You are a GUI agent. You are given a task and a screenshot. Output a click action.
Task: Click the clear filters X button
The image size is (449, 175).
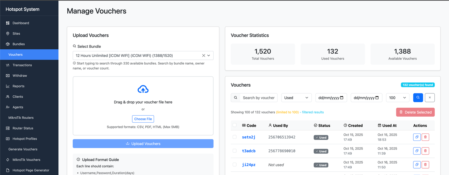(x=430, y=98)
